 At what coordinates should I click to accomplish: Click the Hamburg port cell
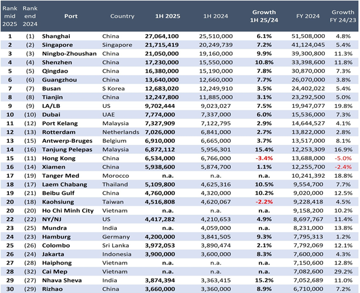tap(56, 237)
